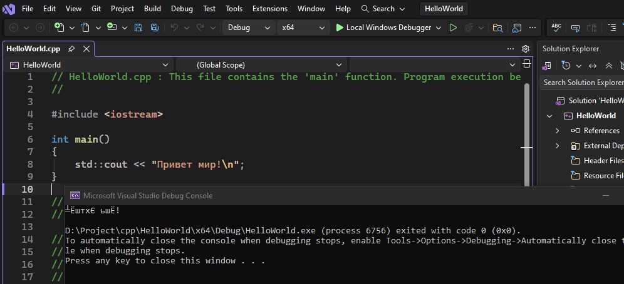Click the Pending Changes Filter clock icon

point(566,66)
